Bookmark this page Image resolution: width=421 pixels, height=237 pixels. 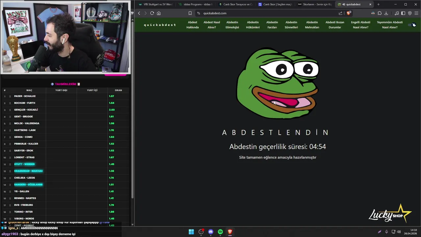[190, 13]
